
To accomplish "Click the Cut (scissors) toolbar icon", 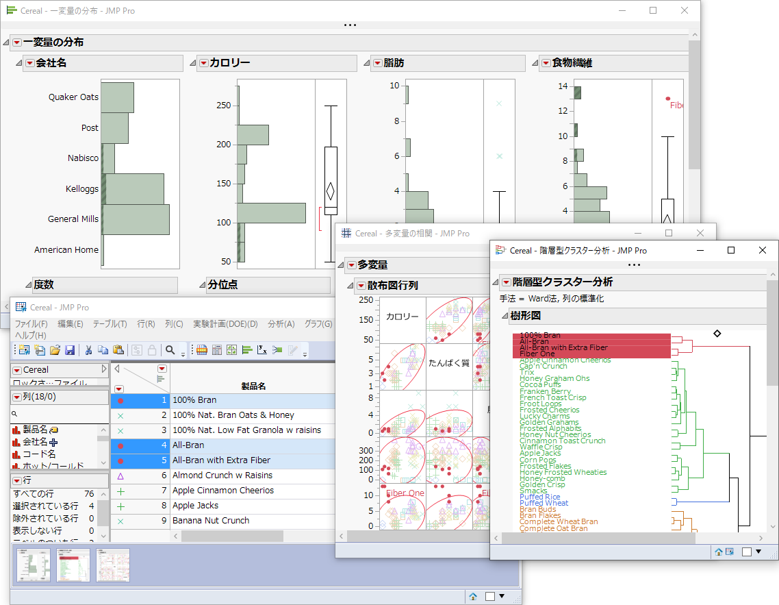I will [x=88, y=349].
